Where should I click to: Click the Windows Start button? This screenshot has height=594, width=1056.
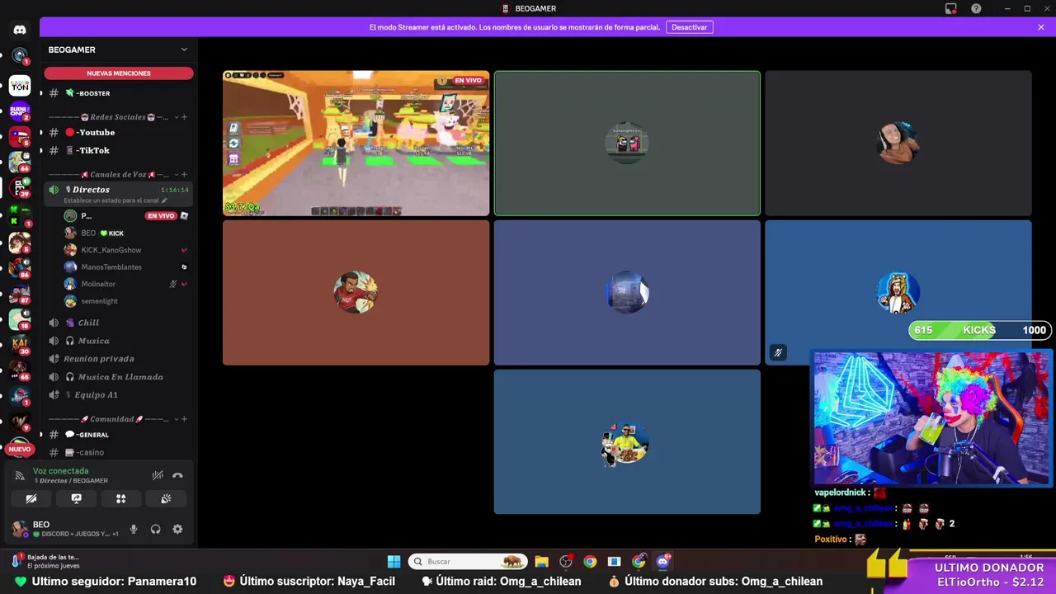click(x=394, y=561)
